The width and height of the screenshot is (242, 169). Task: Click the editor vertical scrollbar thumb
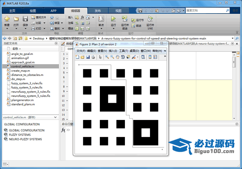234,62
